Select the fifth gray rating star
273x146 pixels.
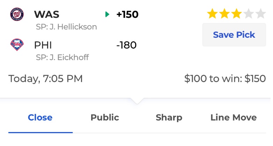coord(260,14)
